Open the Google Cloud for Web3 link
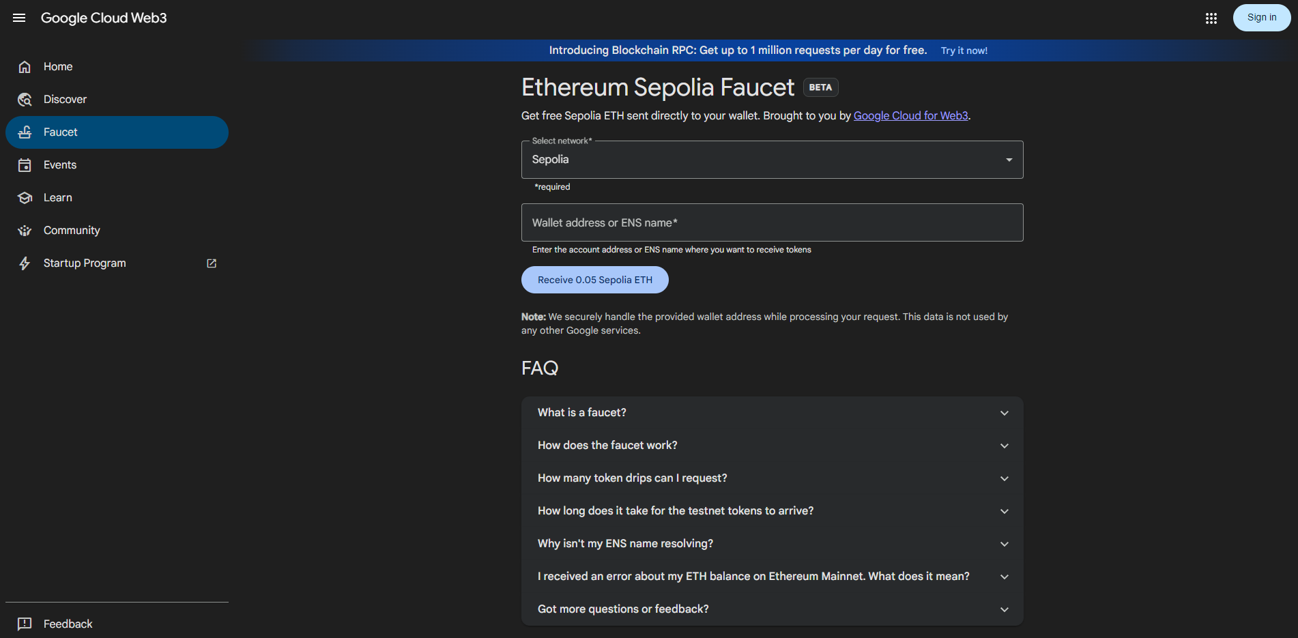Viewport: 1298px width, 638px height. [910, 116]
